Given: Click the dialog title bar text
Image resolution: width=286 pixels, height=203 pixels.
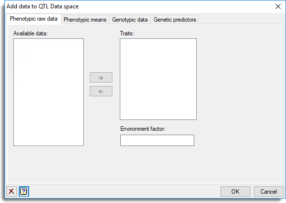Looking at the screenshot, I should [x=42, y=6].
